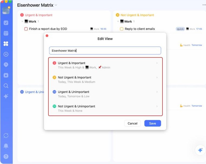Click the yellow quadrant II icon in dialog
The width and height of the screenshot is (206, 164).
[54, 78]
